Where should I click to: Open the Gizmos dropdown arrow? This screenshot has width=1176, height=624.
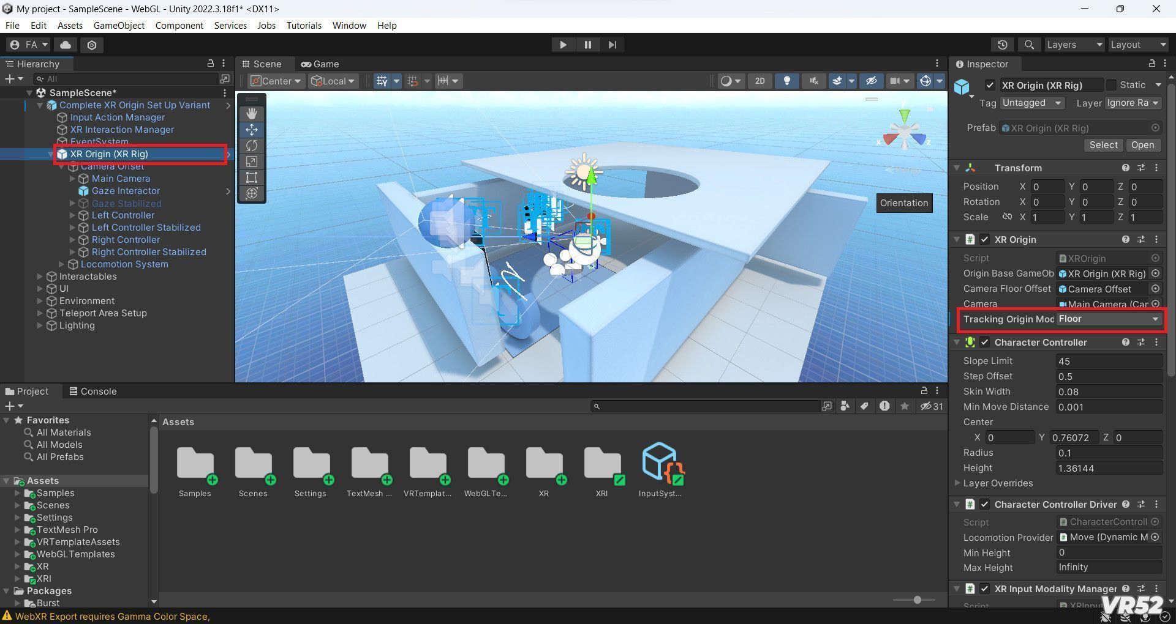(x=939, y=81)
